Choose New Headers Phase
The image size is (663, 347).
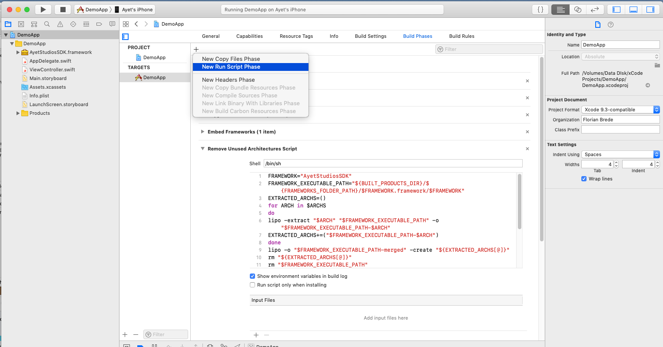pos(251,80)
